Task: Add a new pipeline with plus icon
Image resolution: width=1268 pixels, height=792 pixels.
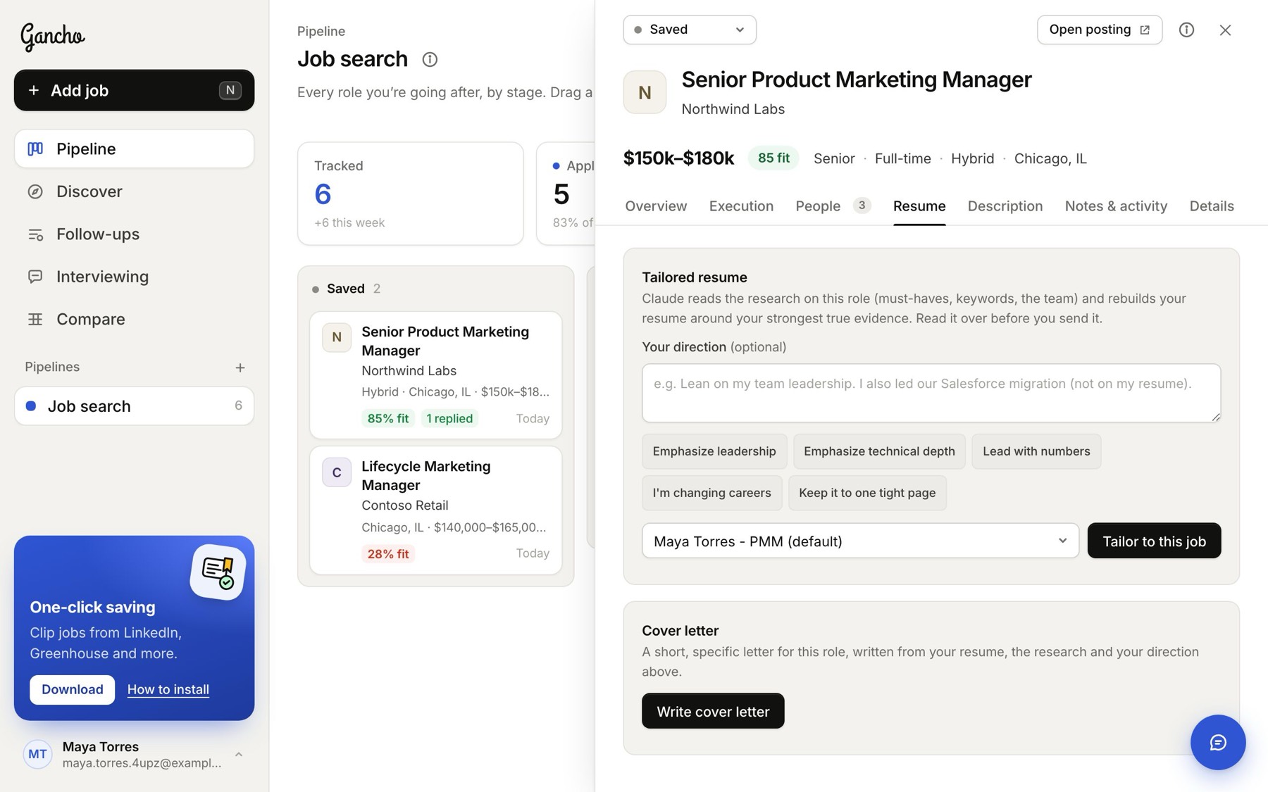Action: click(240, 367)
